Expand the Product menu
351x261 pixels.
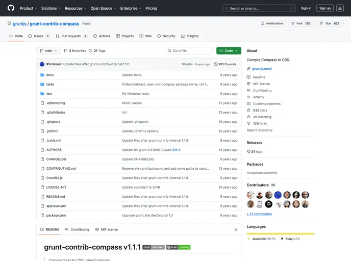click(x=29, y=8)
